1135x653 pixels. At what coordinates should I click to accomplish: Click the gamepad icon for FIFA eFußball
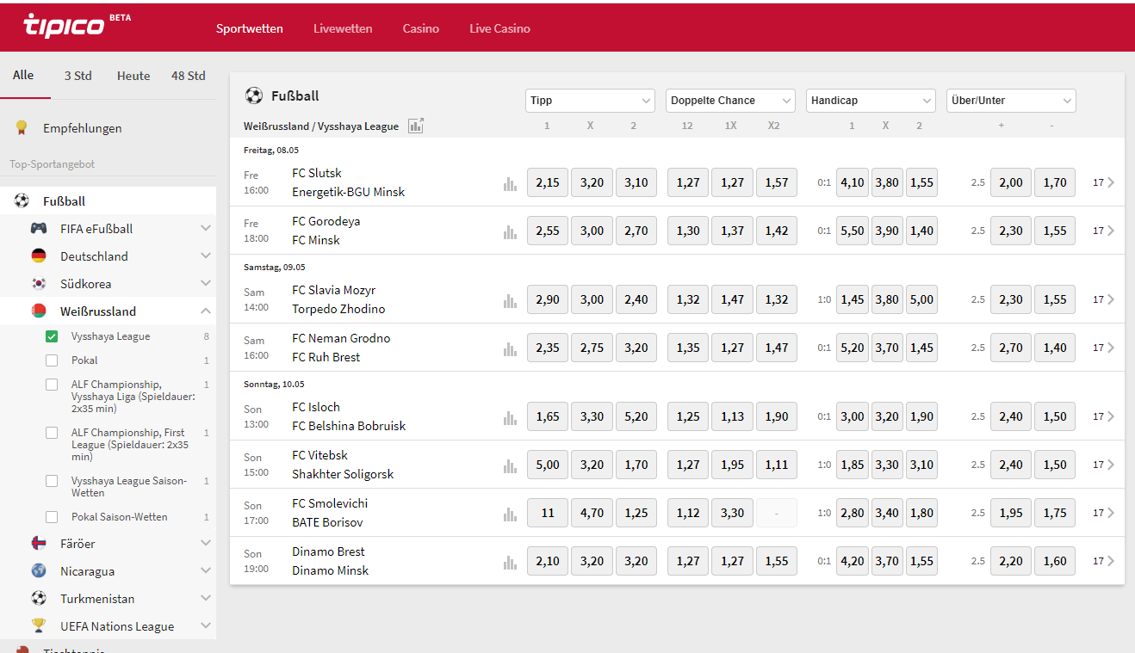(x=39, y=228)
